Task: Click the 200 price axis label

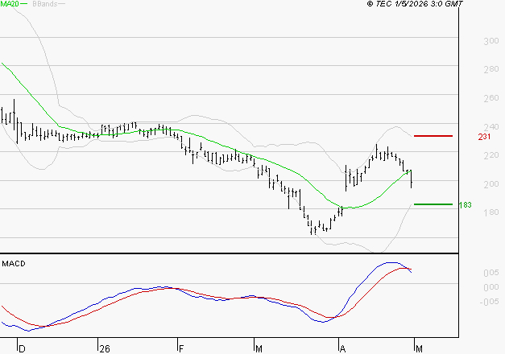Action: click(x=491, y=184)
